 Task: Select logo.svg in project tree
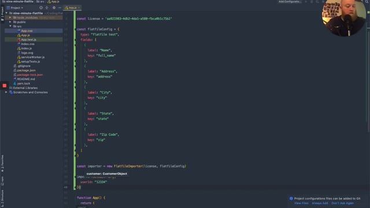[27, 53]
